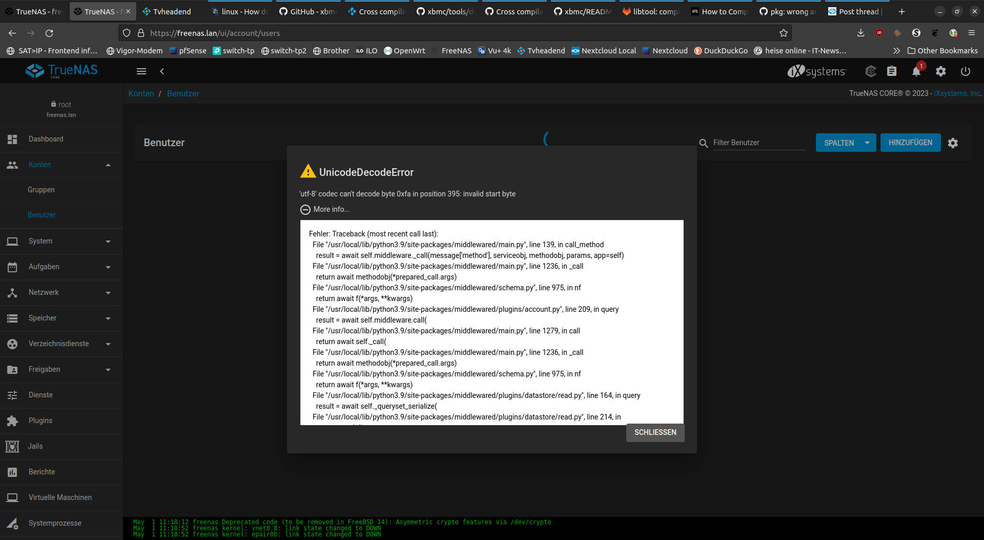This screenshot has height=540, width=984.
Task: Click the Benutzer filter search icon
Action: pyautogui.click(x=704, y=143)
